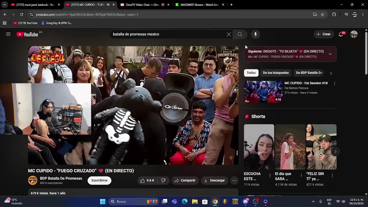The height and width of the screenshot is (207, 368).
Task: Click the Crear create button
Action: (x=323, y=34)
